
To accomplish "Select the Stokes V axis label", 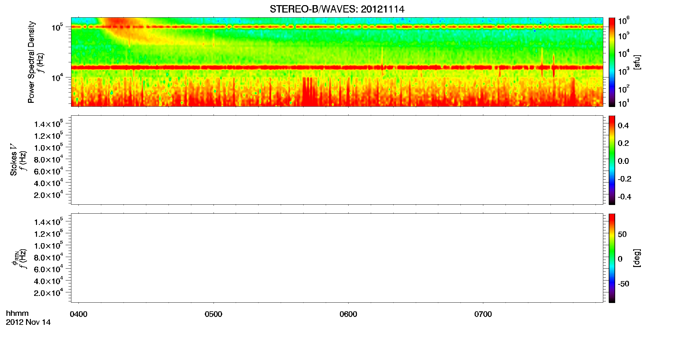I will [14, 160].
